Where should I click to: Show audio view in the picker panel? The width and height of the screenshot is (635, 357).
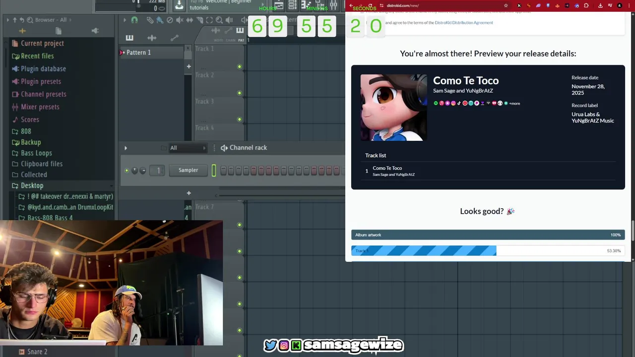152,38
